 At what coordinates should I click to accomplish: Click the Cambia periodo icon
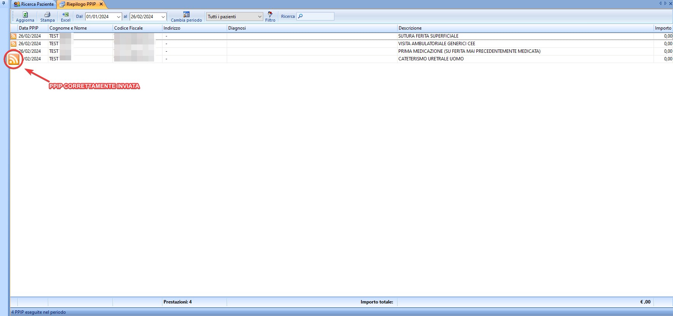point(186,14)
